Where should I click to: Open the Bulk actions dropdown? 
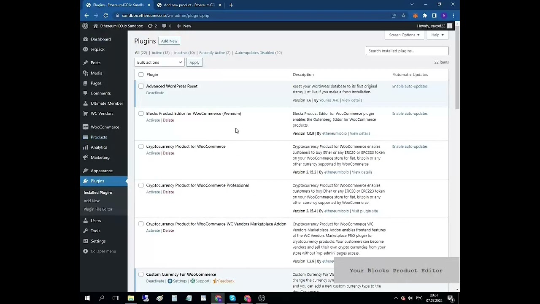coord(159,62)
